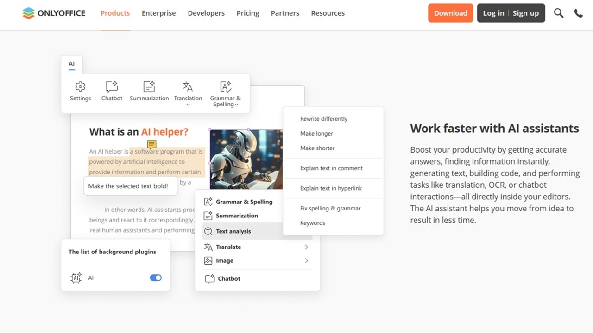Click the Text analysis menu icon
Image resolution: width=593 pixels, height=333 pixels.
coord(208,231)
